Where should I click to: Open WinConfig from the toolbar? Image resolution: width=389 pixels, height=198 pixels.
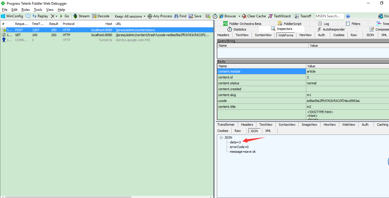(x=12, y=16)
